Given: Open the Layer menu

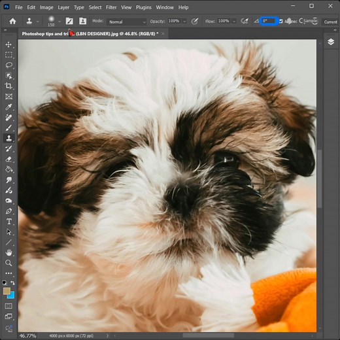Looking at the screenshot, I should [63, 7].
